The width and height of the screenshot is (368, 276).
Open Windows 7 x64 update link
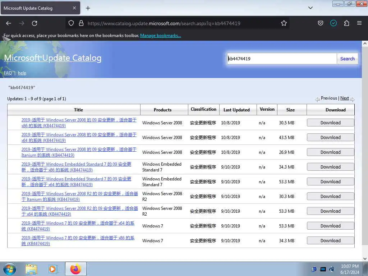pyautogui.click(x=78, y=226)
